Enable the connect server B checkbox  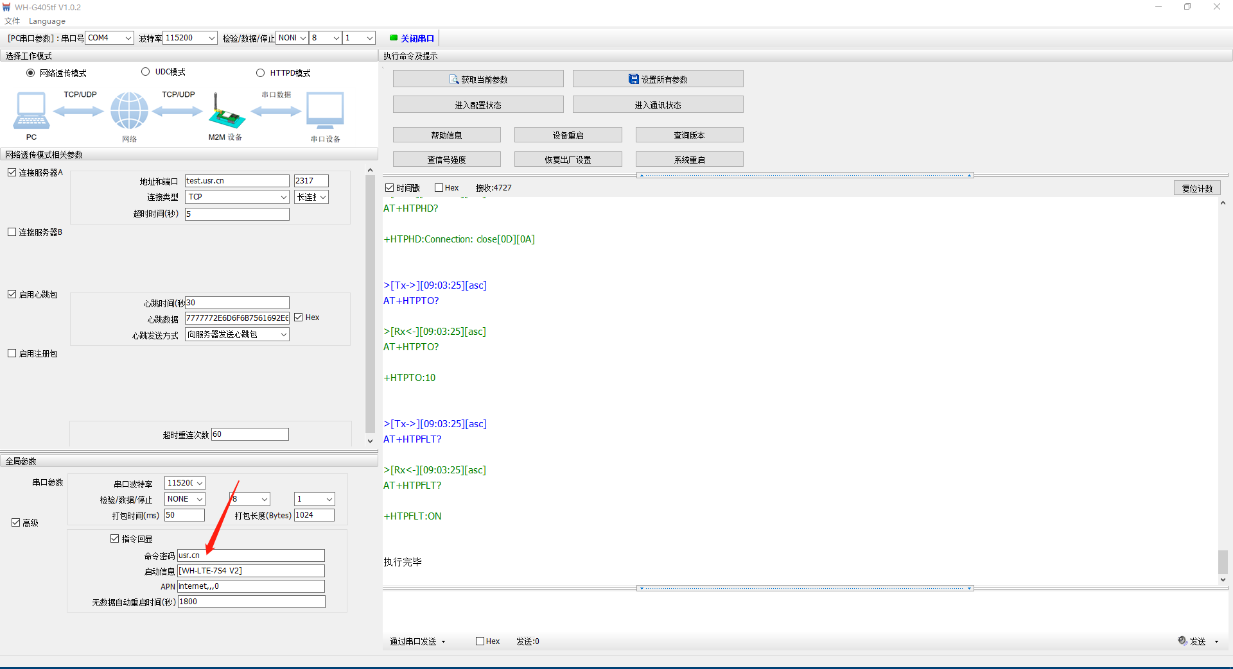pos(12,232)
